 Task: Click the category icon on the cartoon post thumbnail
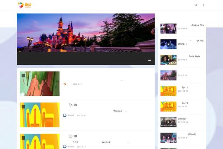click(x=23, y=75)
